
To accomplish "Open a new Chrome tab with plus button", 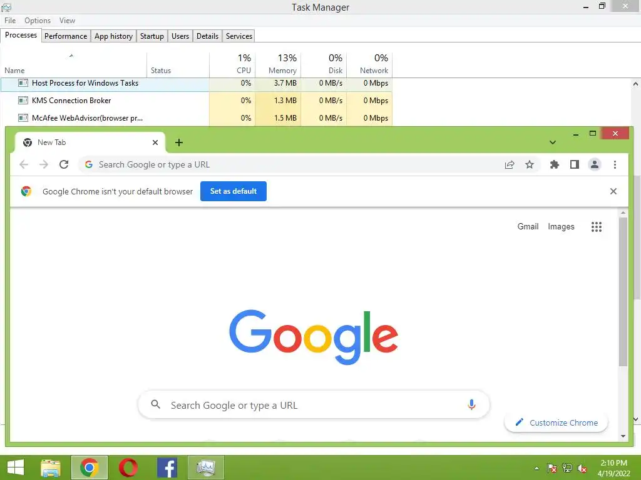I will (x=178, y=142).
